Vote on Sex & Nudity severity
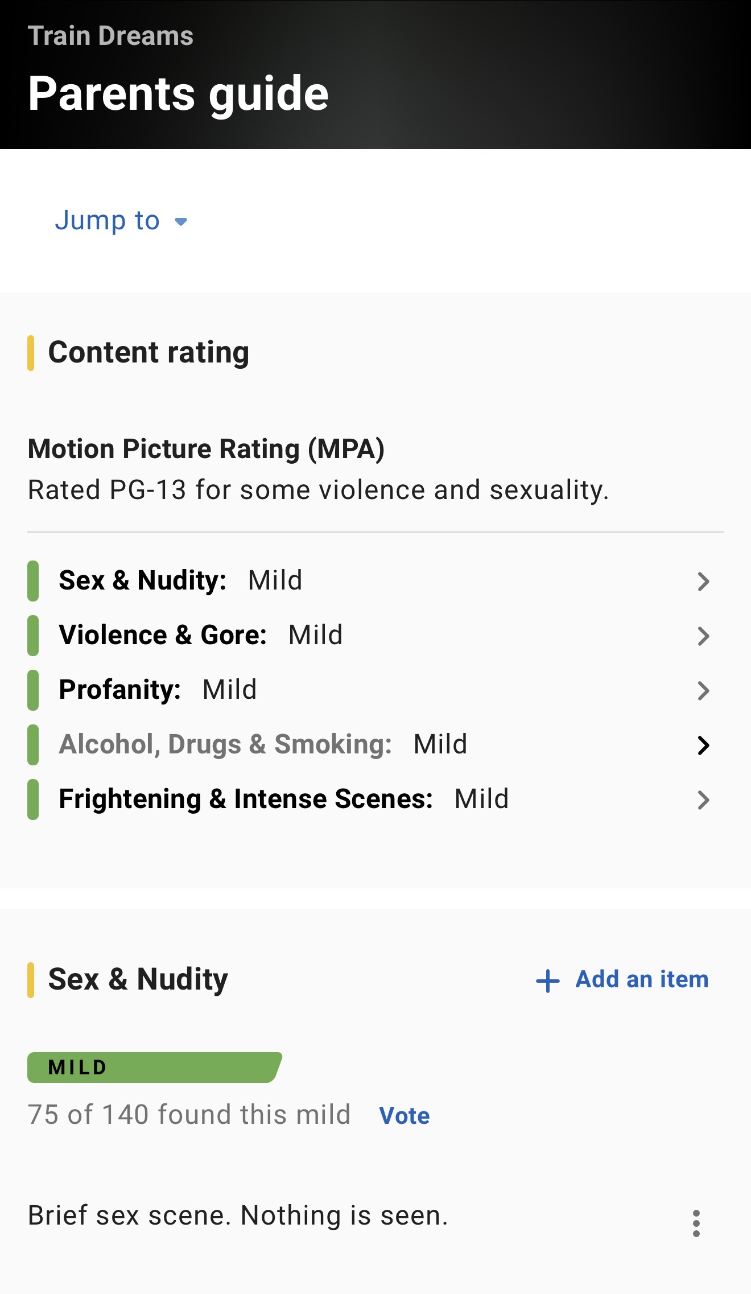This screenshot has height=1294, width=751. point(404,1116)
